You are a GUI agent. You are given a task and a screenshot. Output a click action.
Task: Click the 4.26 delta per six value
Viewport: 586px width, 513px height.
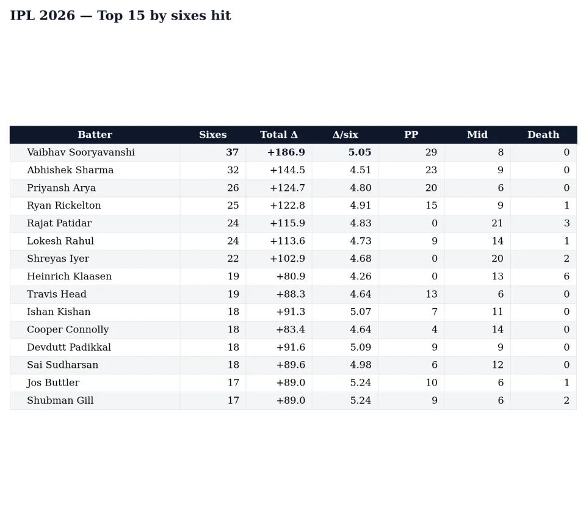point(360,276)
